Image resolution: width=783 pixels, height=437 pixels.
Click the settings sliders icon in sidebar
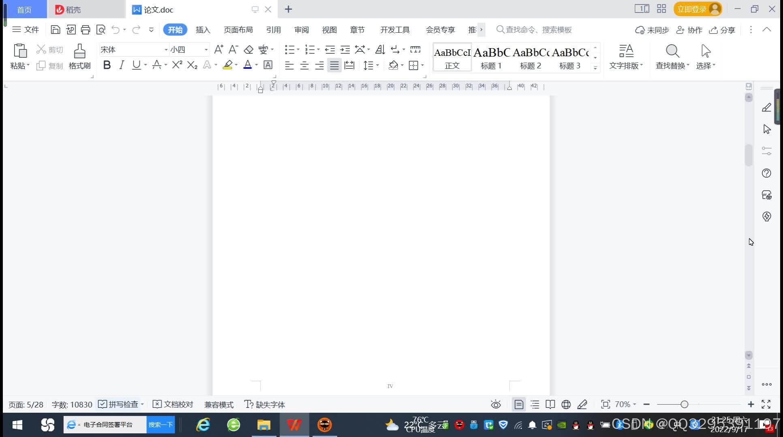pyautogui.click(x=766, y=151)
